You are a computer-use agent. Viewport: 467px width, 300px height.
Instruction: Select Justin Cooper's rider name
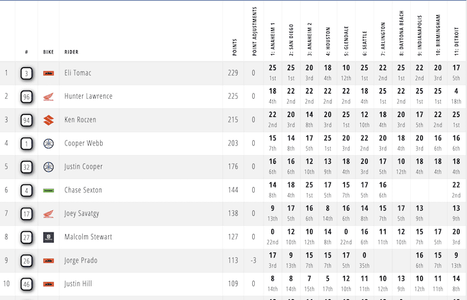(83, 167)
